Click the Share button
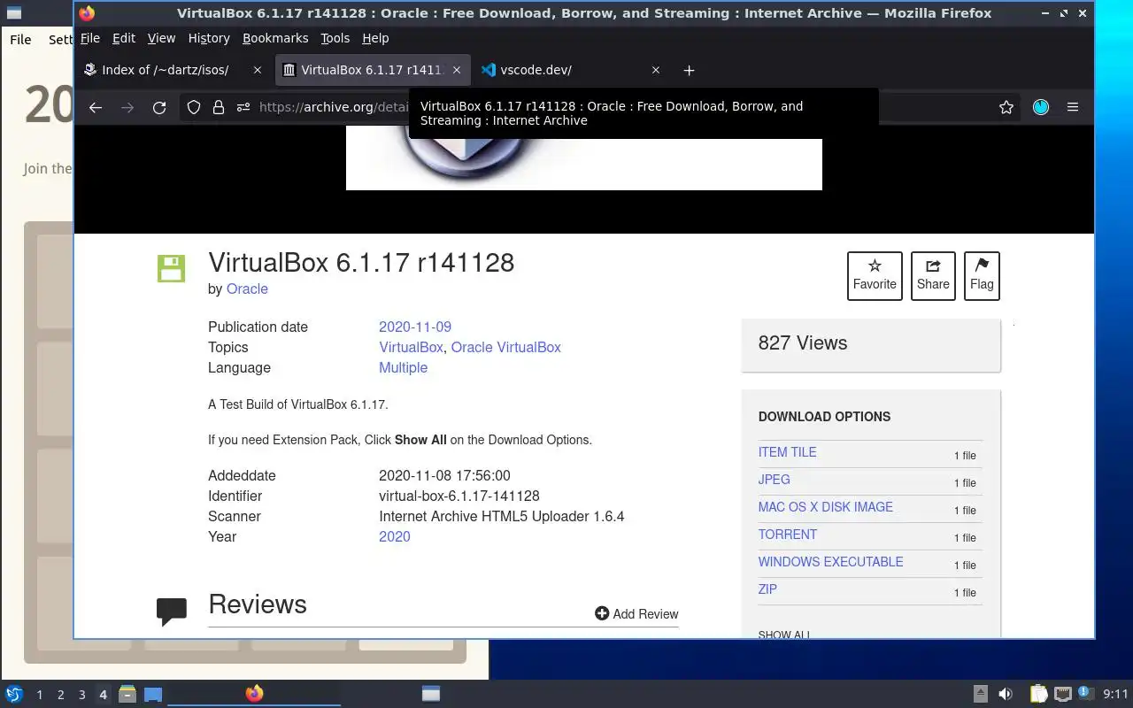1133x708 pixels. [x=933, y=275]
